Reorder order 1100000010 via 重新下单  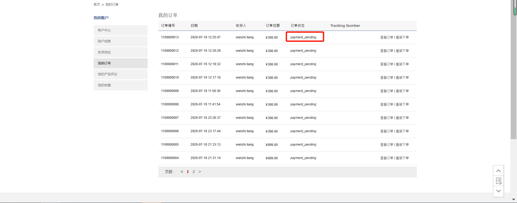coord(402,78)
